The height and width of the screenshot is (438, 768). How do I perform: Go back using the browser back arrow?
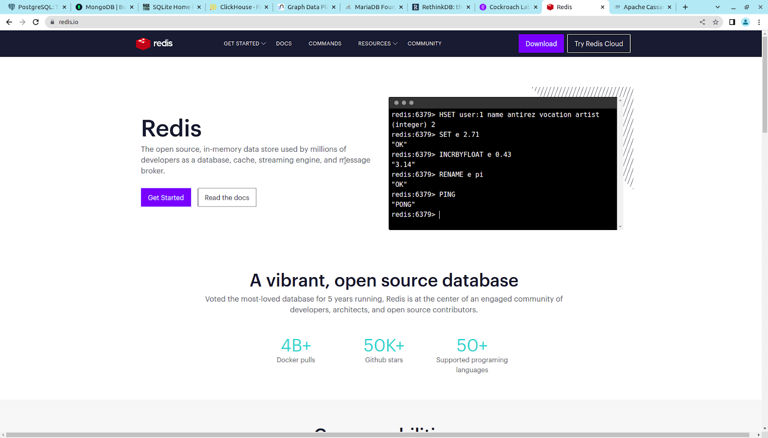coord(9,22)
